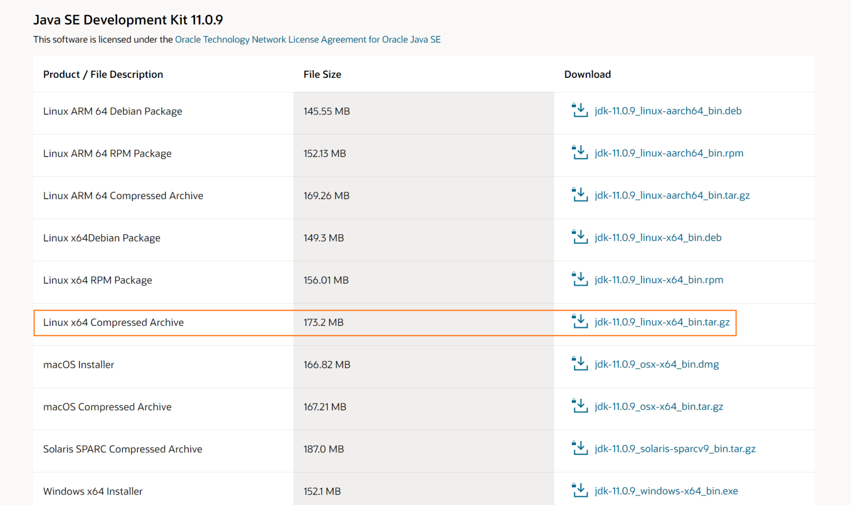
Task: Click the 152.13 MB file size cell
Action: coord(424,156)
